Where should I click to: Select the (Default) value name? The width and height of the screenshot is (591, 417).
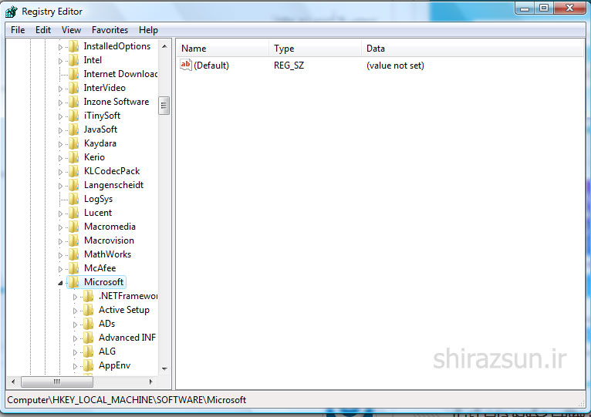pos(211,66)
